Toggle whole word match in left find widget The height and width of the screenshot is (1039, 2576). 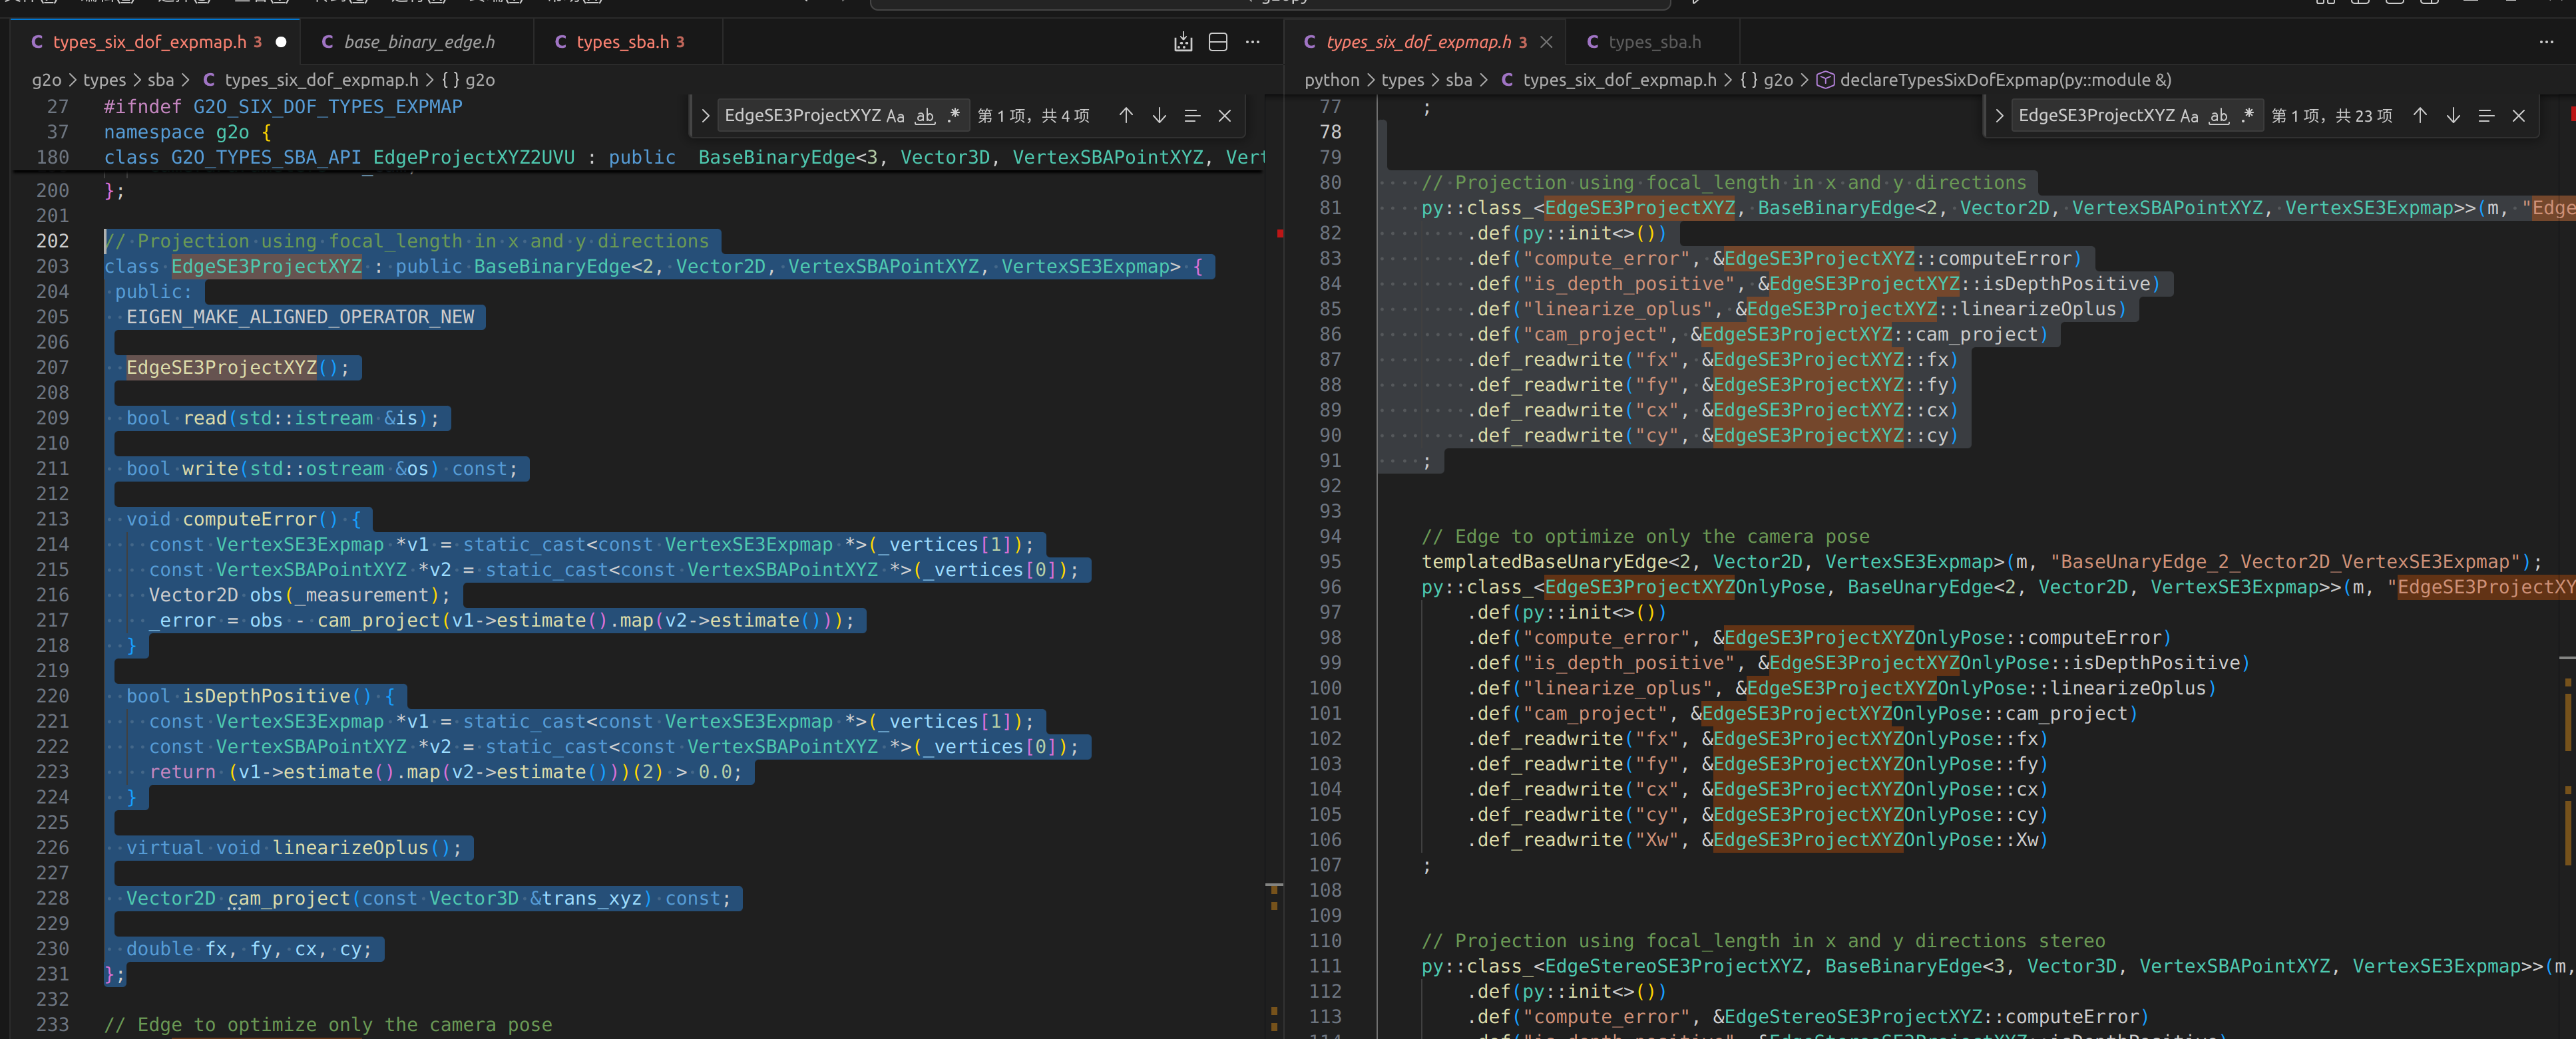pos(925,116)
